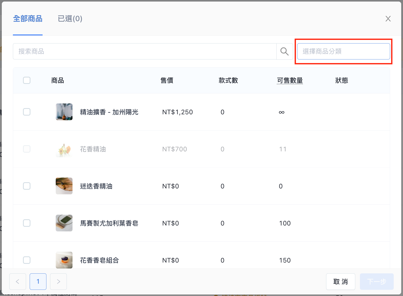403x296 pixels.
Task: Focus the 搜索商品 search field
Action: pyautogui.click(x=145, y=51)
